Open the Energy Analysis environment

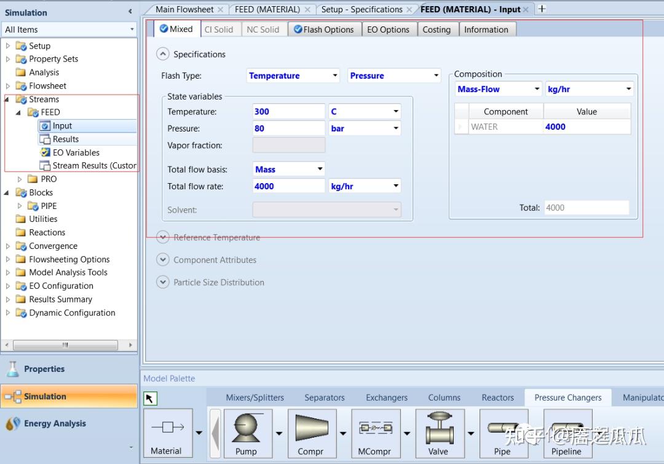click(54, 423)
